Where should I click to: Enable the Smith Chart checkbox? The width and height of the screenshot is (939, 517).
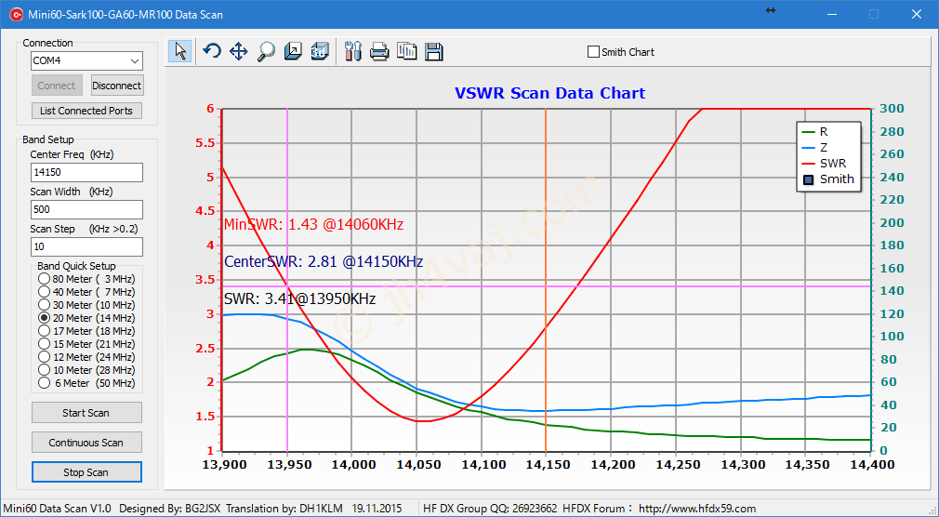(x=593, y=52)
